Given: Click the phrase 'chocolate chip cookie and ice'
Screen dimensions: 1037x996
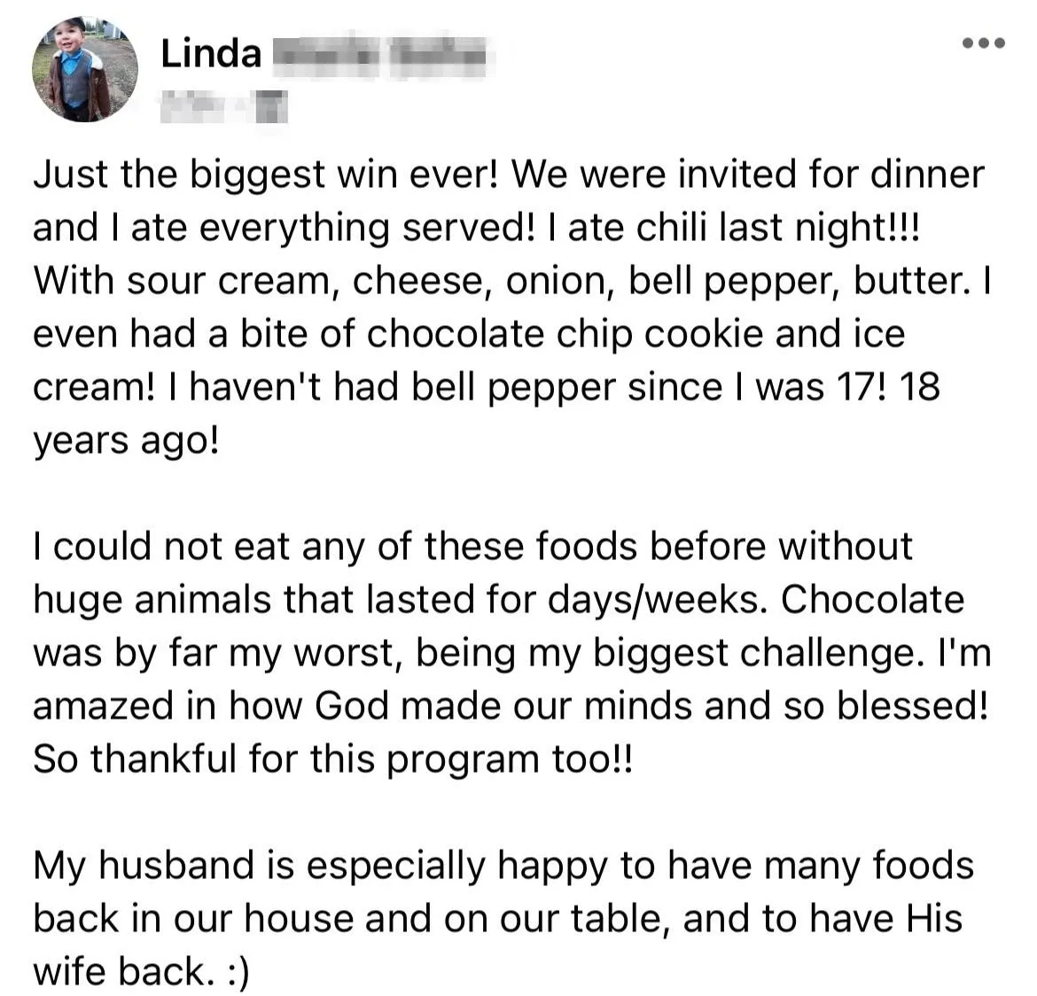Looking at the screenshot, I should (x=635, y=334).
